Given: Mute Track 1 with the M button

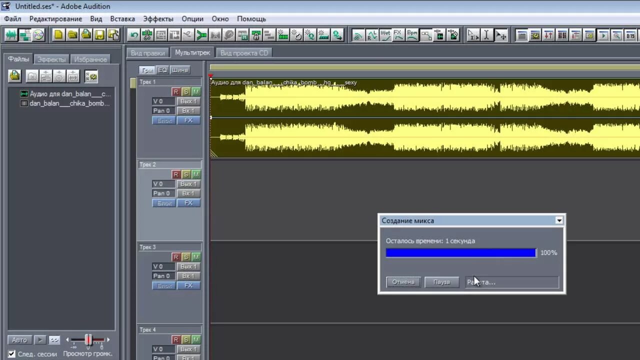Looking at the screenshot, I should [x=195, y=91].
